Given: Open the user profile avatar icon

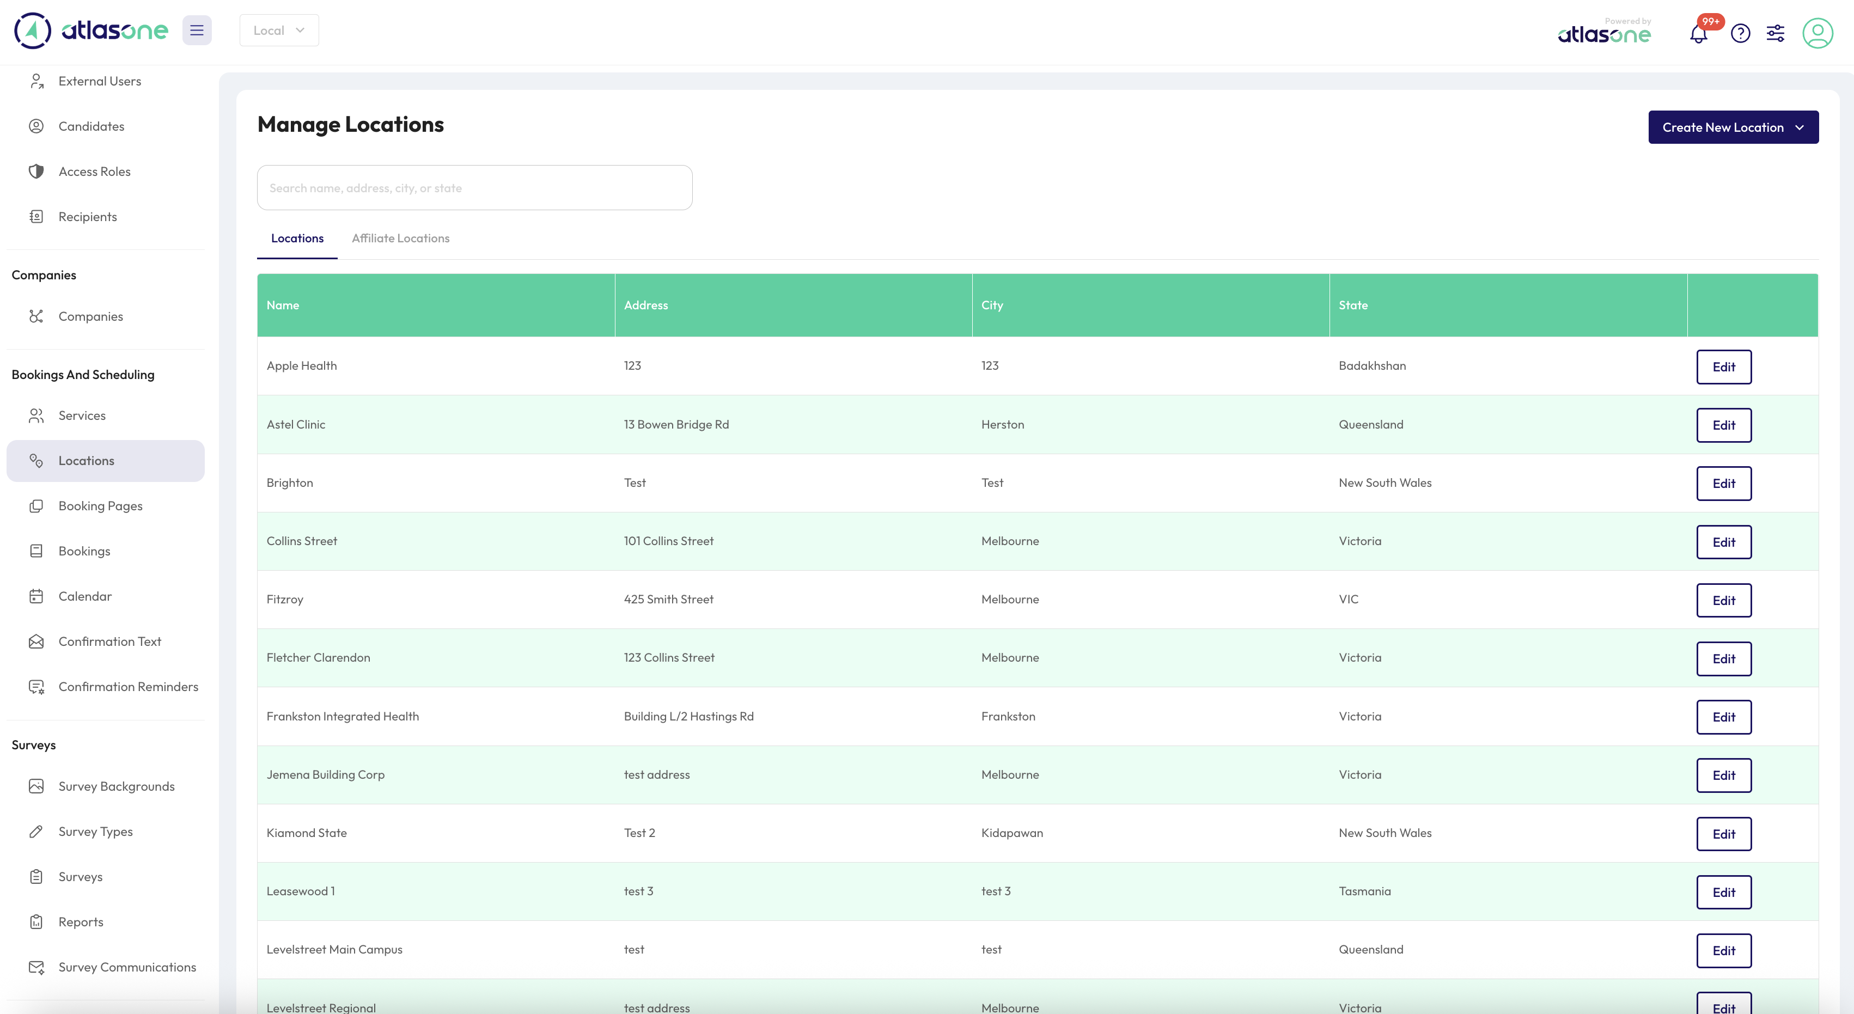Looking at the screenshot, I should pyautogui.click(x=1818, y=33).
